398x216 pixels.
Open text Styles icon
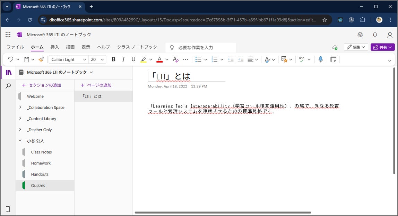click(x=267, y=59)
